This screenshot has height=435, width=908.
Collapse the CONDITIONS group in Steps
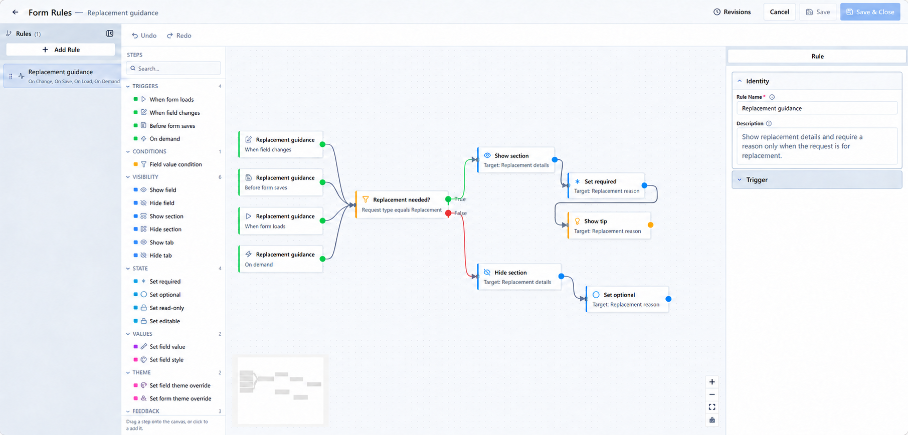point(128,151)
